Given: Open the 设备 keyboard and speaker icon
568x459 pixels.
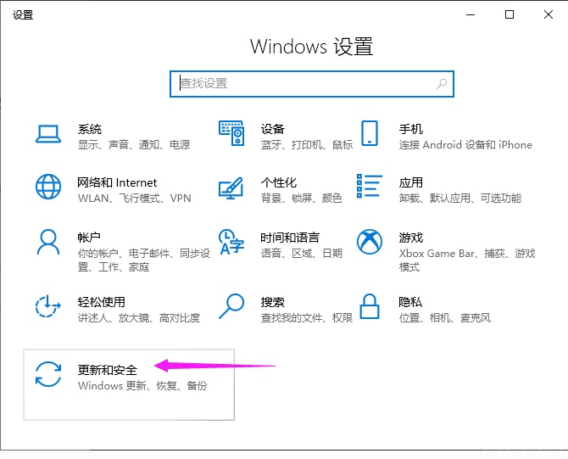Looking at the screenshot, I should pos(231,133).
